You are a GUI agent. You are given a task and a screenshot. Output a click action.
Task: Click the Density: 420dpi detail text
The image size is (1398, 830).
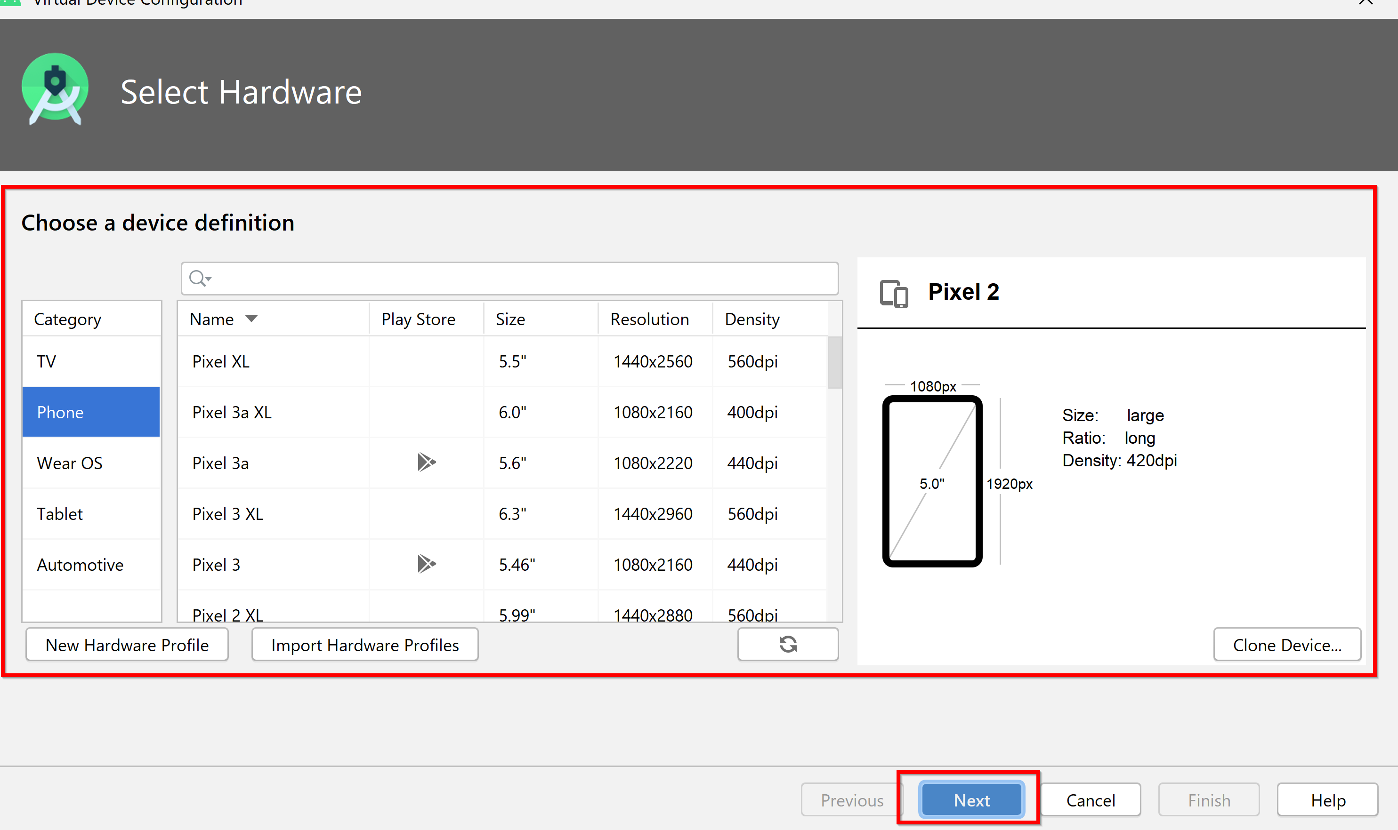pyautogui.click(x=1119, y=460)
